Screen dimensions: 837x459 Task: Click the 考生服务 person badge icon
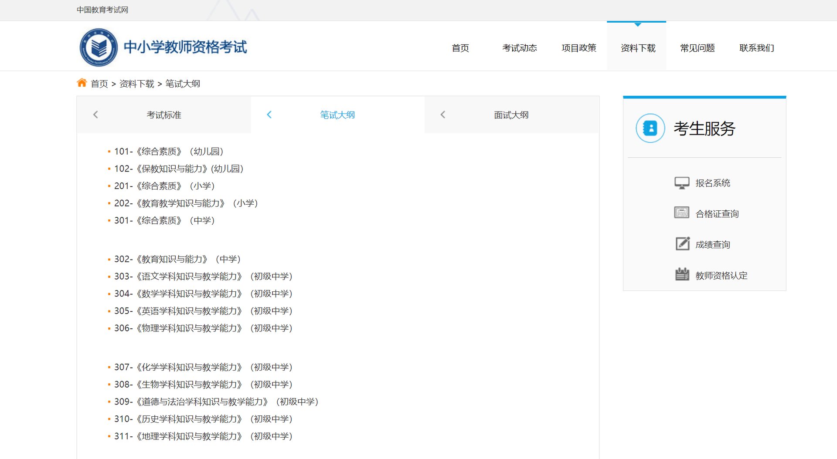650,128
